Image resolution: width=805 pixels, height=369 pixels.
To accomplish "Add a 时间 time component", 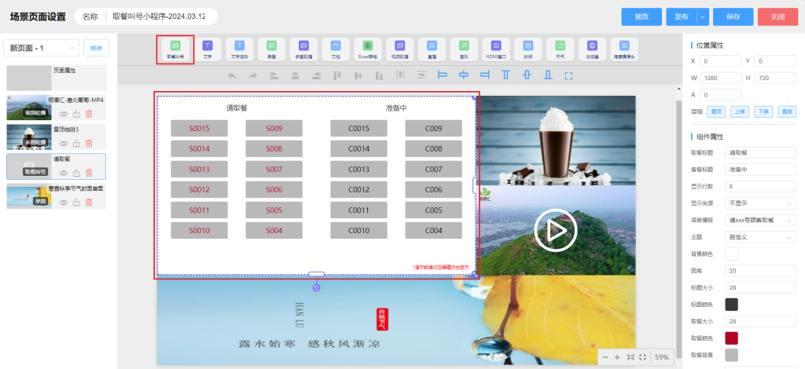I will click(527, 49).
